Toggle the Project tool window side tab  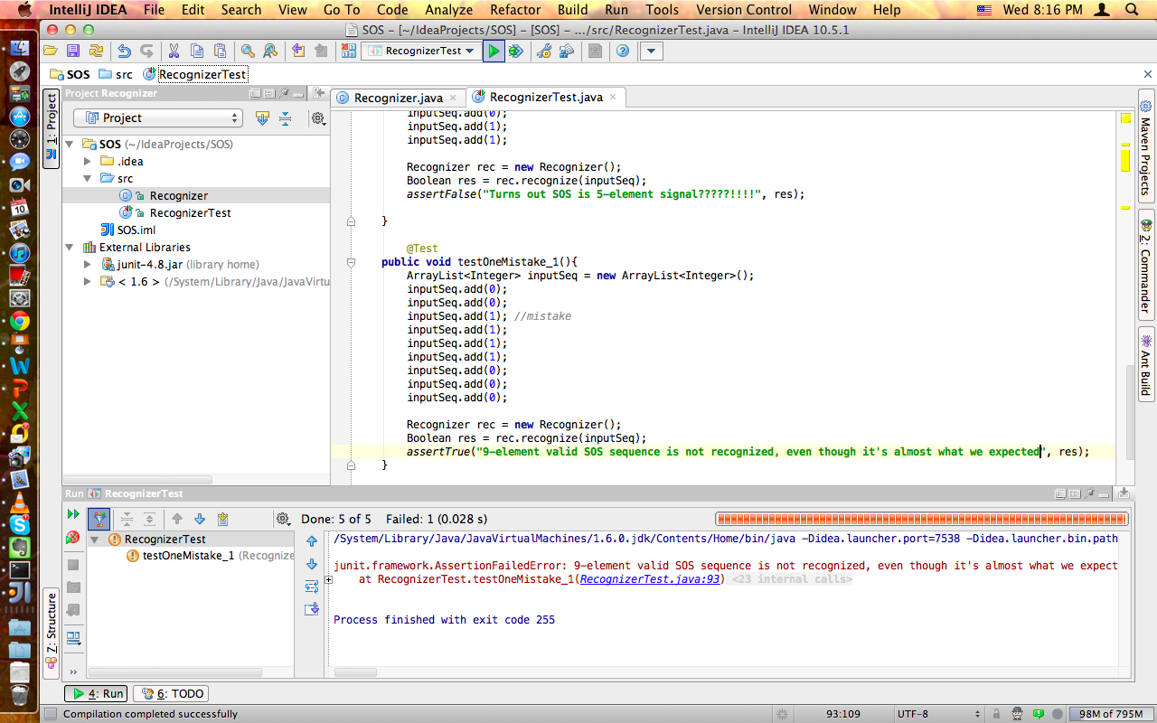pos(52,128)
